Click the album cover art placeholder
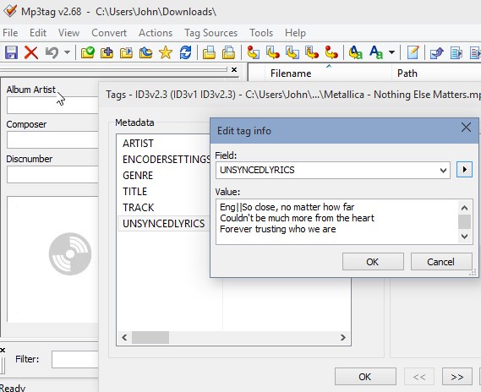This screenshot has height=392, width=481. pyautogui.click(x=52, y=259)
